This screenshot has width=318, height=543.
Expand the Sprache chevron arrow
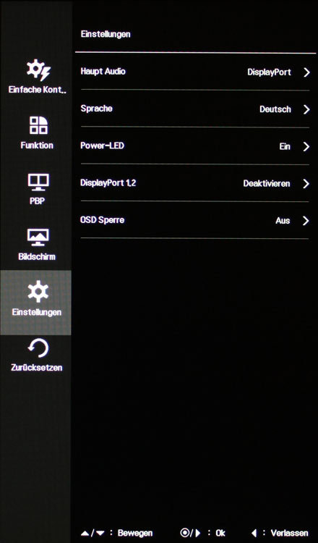click(306, 109)
